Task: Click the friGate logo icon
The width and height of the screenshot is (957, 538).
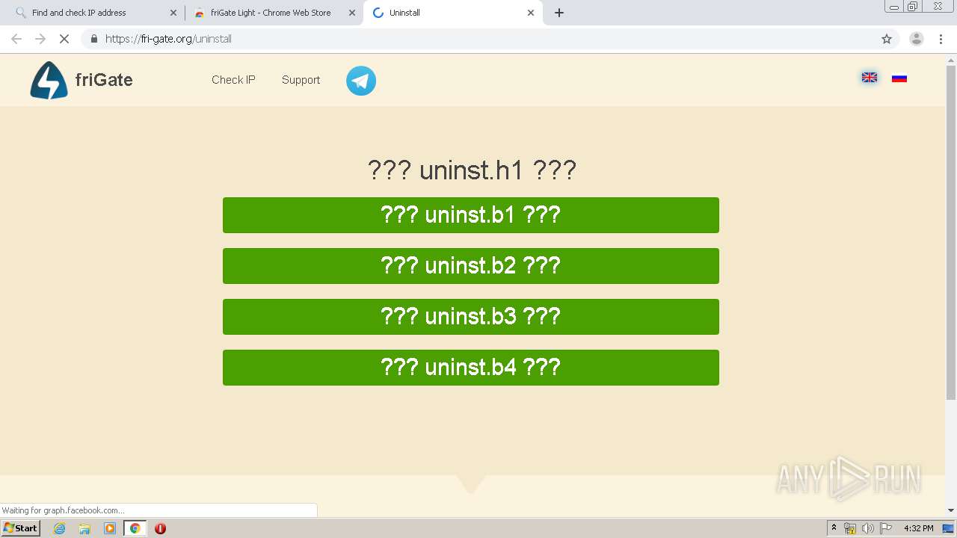Action: click(49, 80)
